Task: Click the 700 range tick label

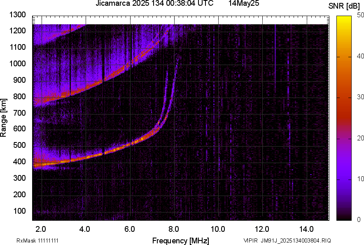Action: click(x=20, y=113)
